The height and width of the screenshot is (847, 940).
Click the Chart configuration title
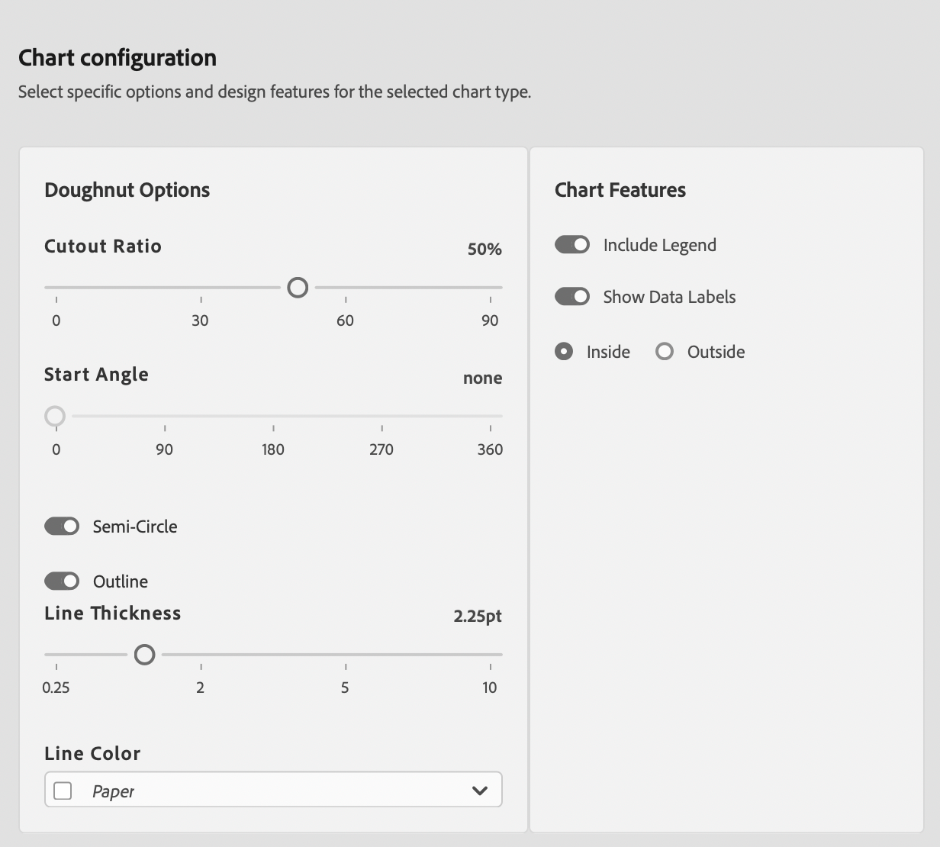pos(117,58)
